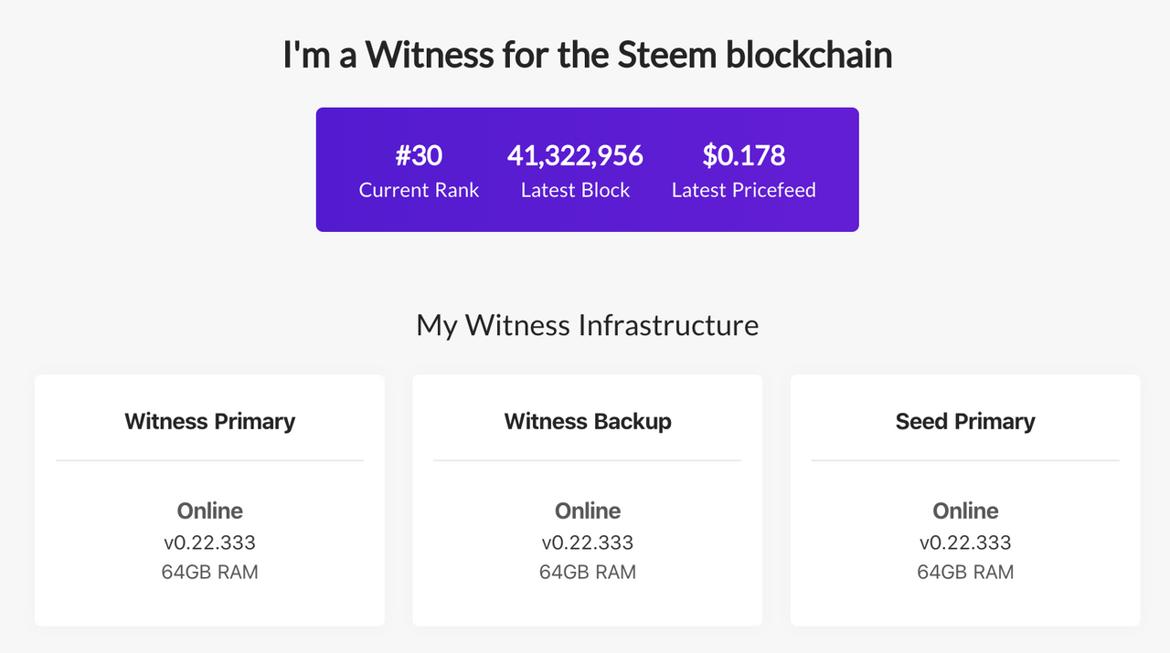Screen dimensions: 1170x653
Task: Click 64GB RAM in Seed Primary card
Action: pos(965,573)
